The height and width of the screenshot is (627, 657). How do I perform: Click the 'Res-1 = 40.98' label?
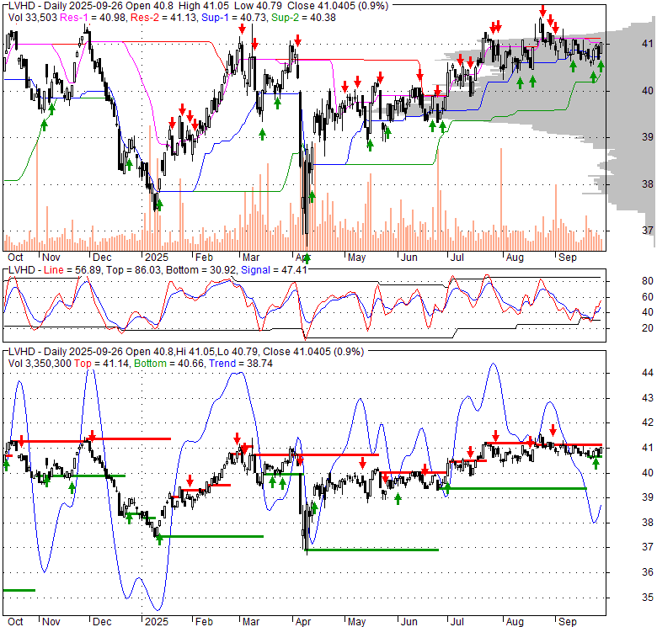point(93,18)
